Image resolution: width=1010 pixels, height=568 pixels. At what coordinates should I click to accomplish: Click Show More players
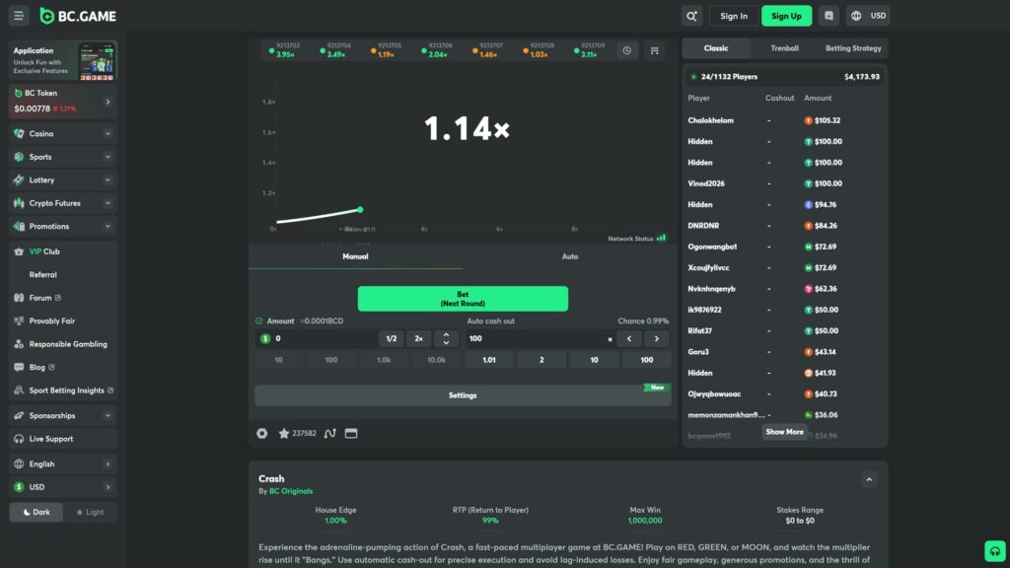pyautogui.click(x=784, y=432)
